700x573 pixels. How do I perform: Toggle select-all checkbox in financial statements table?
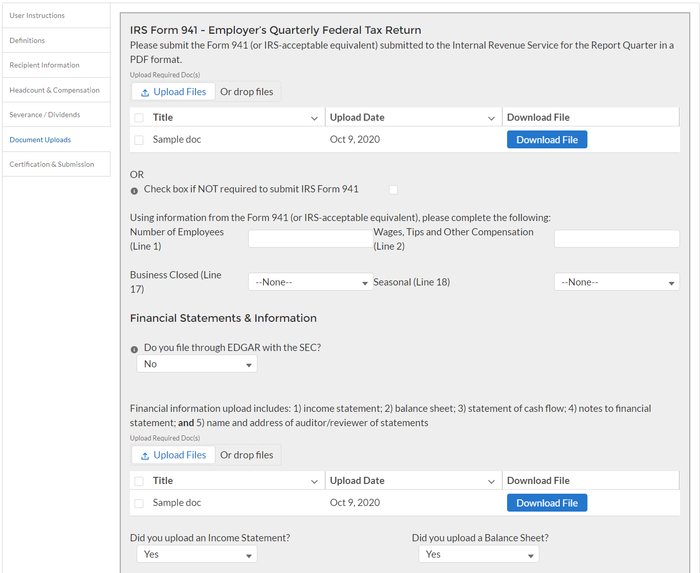click(139, 481)
